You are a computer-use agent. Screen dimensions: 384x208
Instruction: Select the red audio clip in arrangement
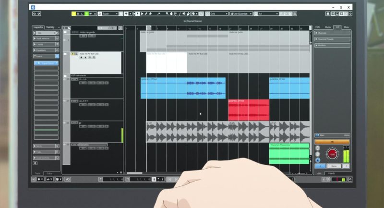(249, 110)
